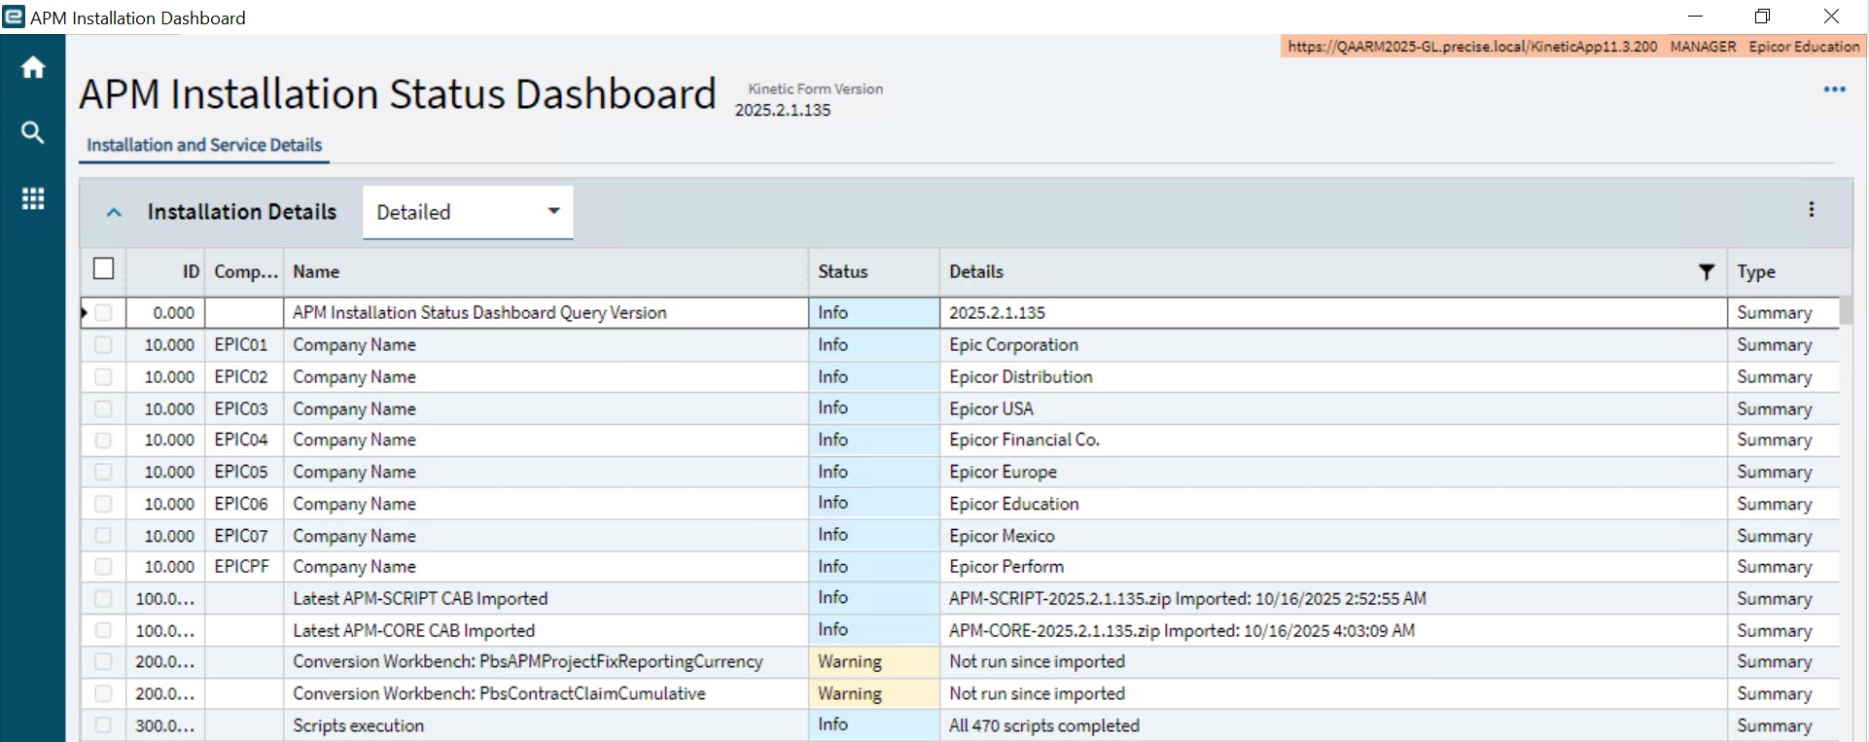
Task: Select the 'Epicor Education' details cell in grid
Action: 1333,504
